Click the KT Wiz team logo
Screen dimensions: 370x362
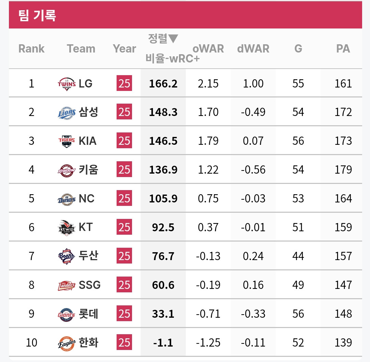[x=67, y=228]
